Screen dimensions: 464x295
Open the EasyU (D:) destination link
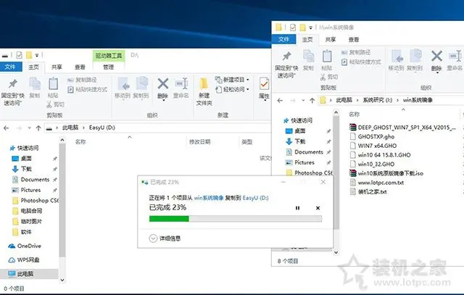coord(255,198)
